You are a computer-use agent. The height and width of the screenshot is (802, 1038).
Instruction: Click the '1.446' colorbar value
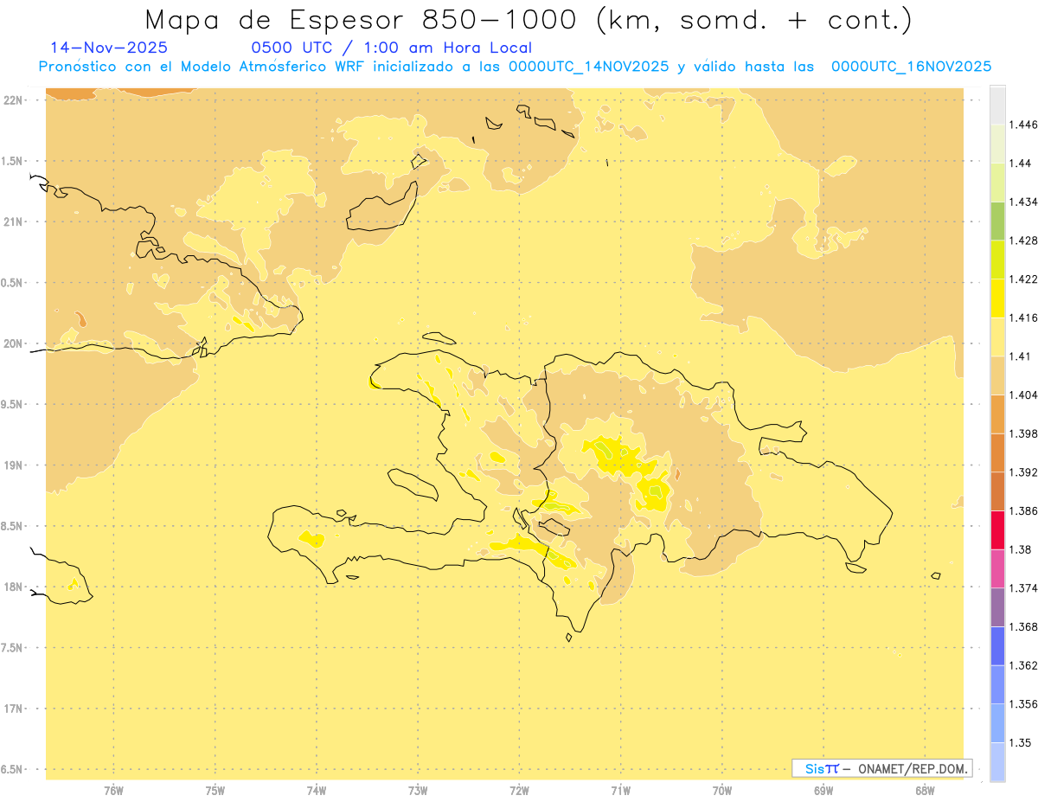click(x=1024, y=125)
